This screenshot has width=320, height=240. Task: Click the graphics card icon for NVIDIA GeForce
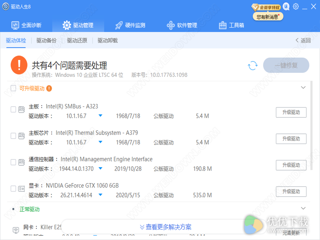21,189
